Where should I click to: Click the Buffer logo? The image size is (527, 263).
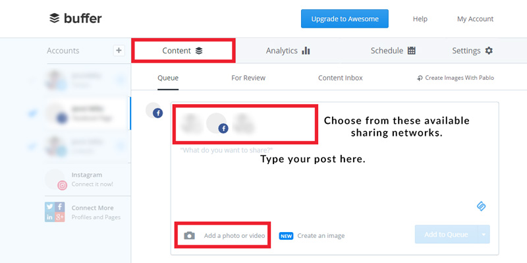pyautogui.click(x=75, y=18)
